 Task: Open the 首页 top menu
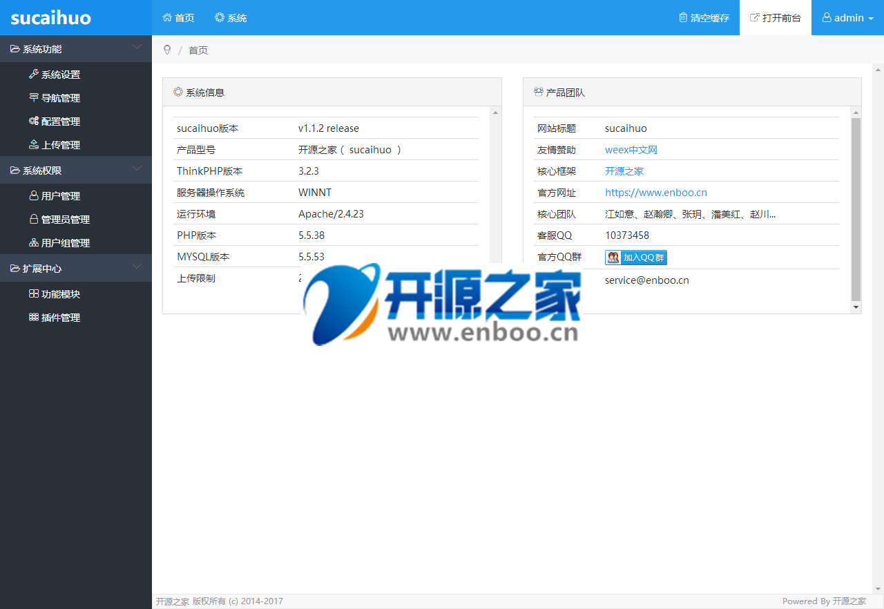coord(178,17)
